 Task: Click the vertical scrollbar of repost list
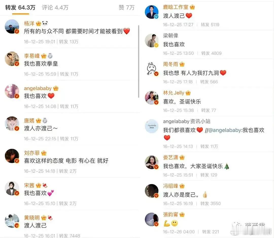click(139, 61)
